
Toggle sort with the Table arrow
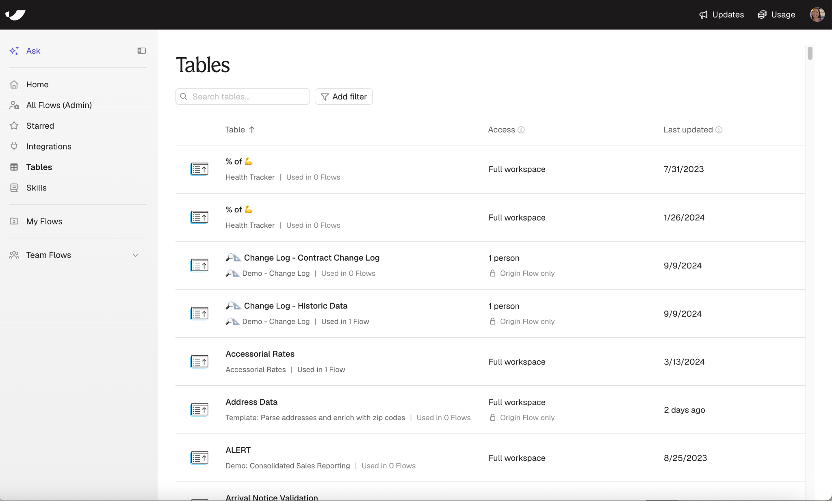(x=252, y=130)
